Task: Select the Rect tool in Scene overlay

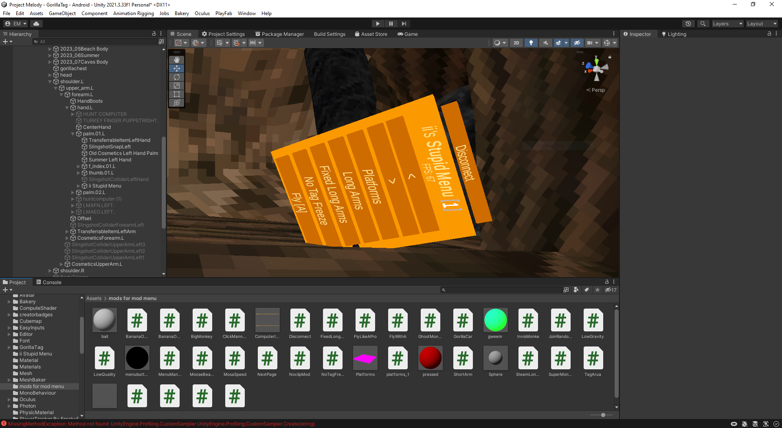Action: pyautogui.click(x=177, y=94)
